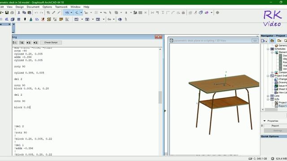The width and height of the screenshot is (287, 161).
Task: Click the Check Script button
Action: click(x=51, y=42)
